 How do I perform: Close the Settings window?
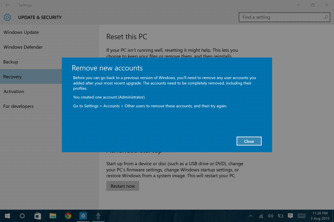[x=327, y=5]
